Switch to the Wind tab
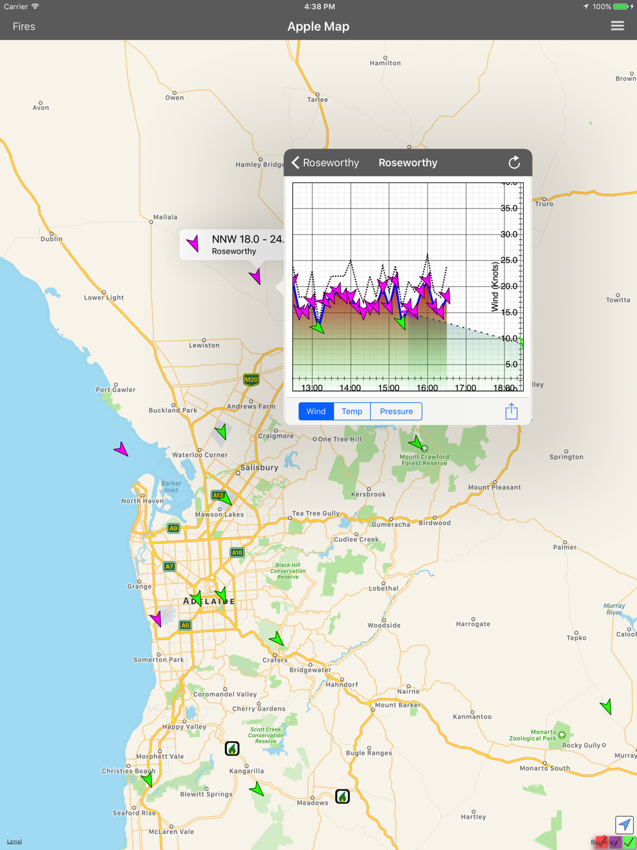This screenshot has height=850, width=637. point(316,412)
